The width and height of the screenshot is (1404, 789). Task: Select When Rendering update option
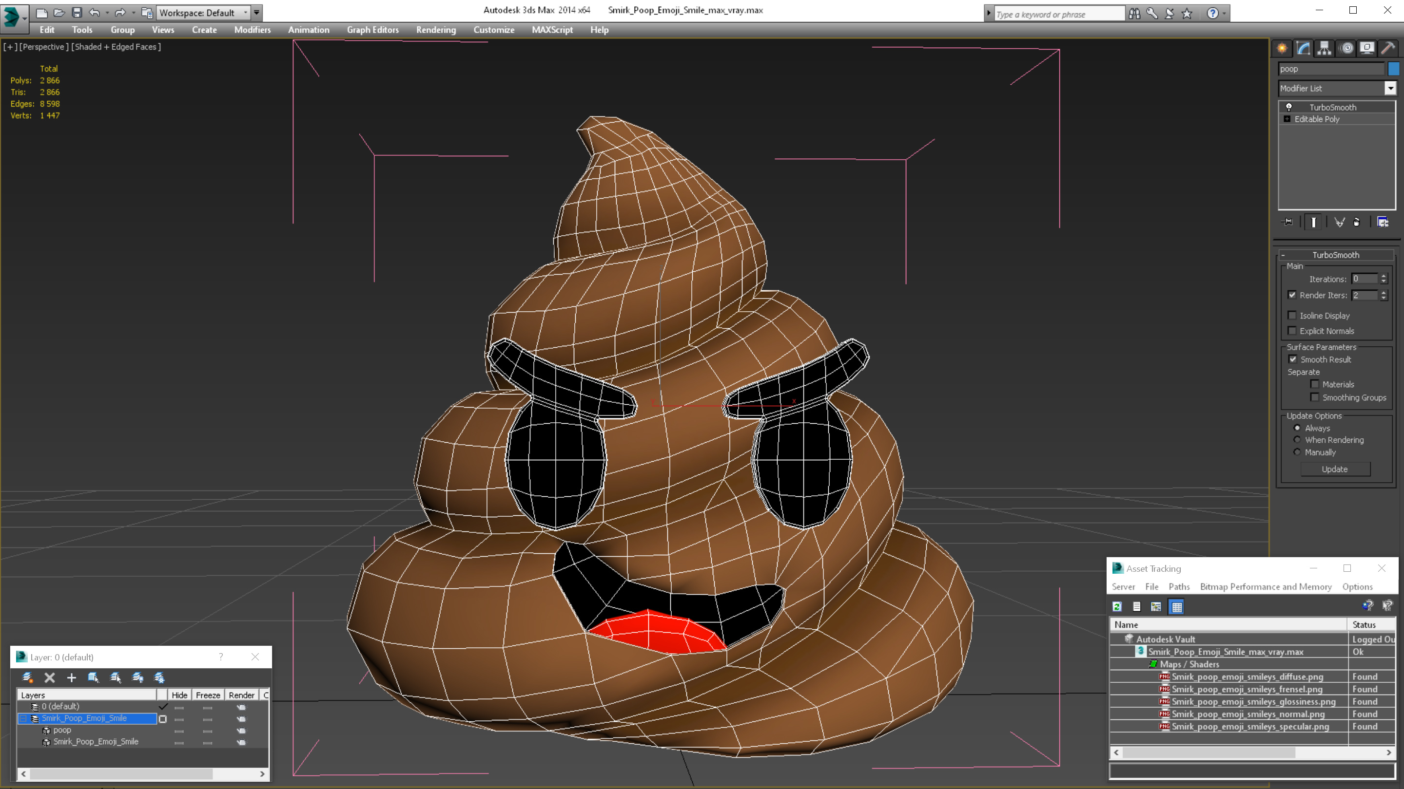click(1297, 439)
